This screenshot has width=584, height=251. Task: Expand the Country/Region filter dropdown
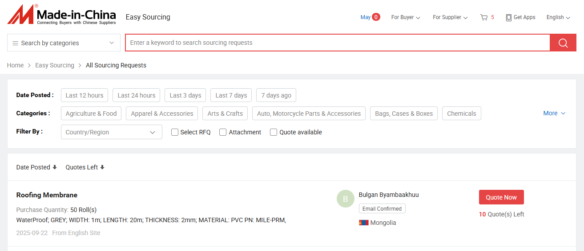pyautogui.click(x=111, y=132)
